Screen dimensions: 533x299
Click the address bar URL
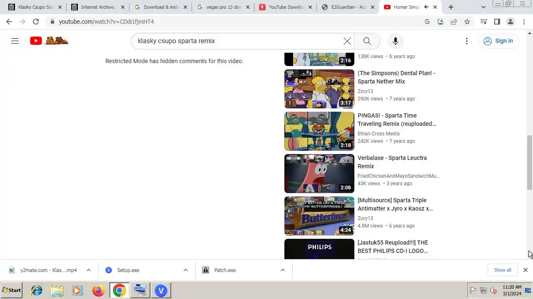pyautogui.click(x=107, y=22)
